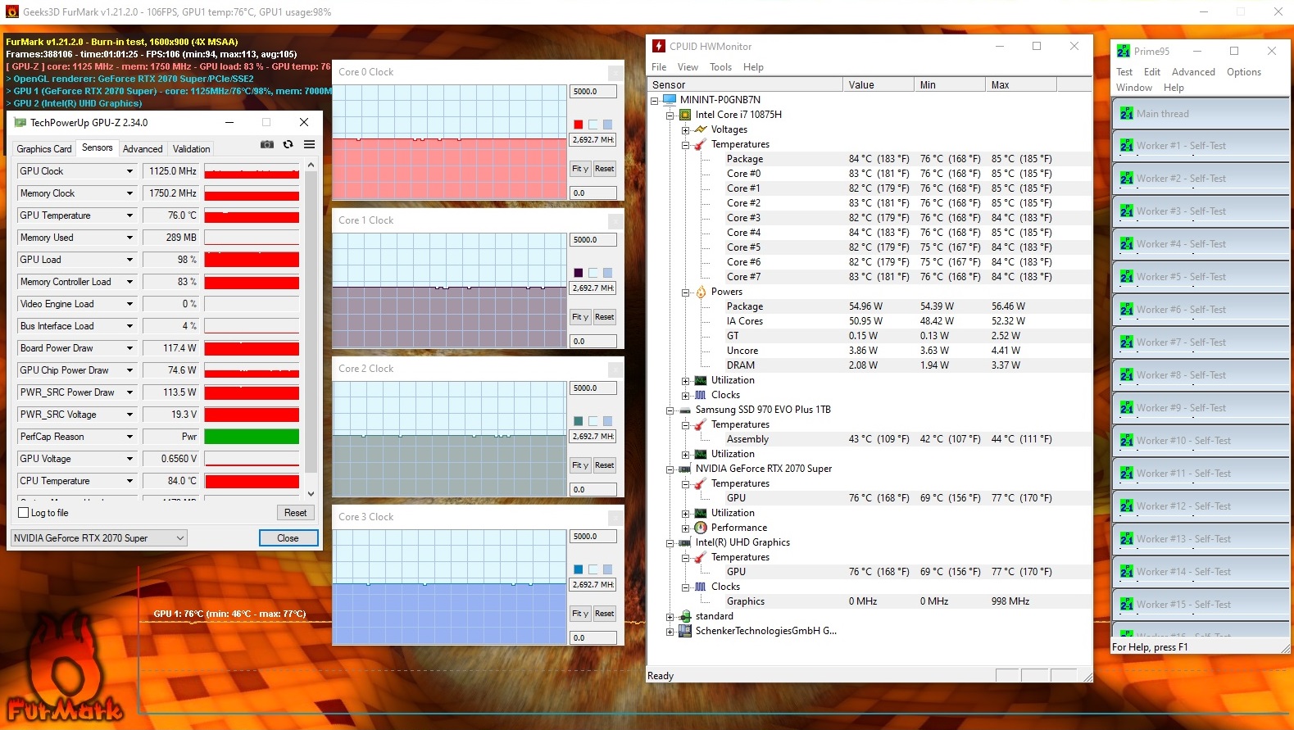Open the Prime95 Advanced menu
The height and width of the screenshot is (730, 1294).
click(x=1193, y=72)
